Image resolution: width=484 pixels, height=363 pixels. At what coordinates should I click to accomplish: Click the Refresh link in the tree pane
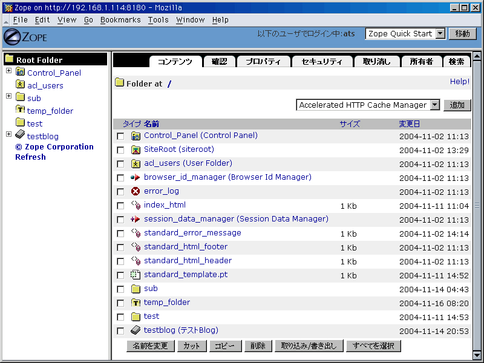31,157
